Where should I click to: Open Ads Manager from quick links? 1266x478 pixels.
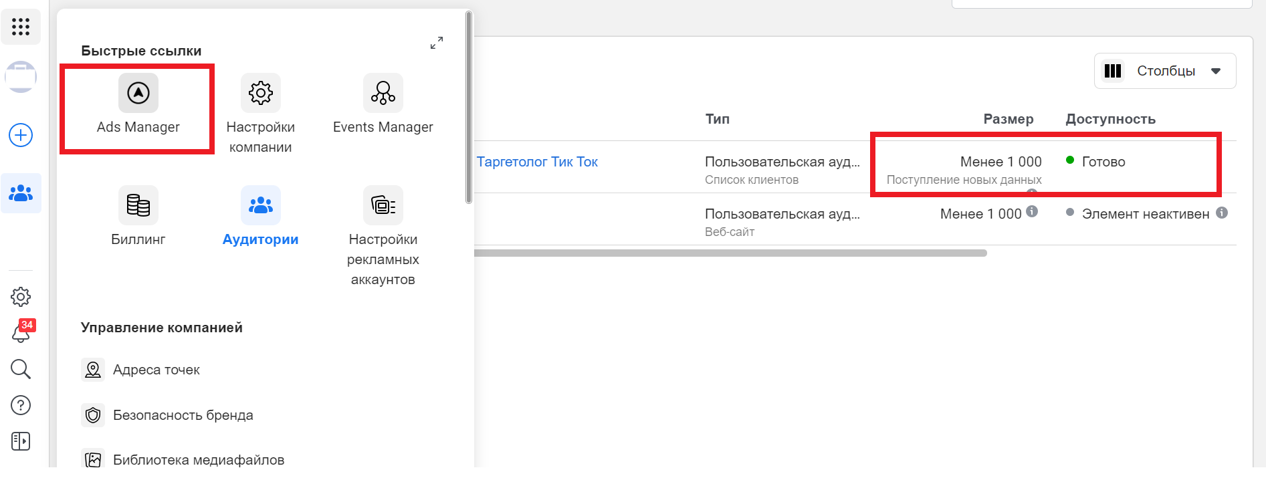pos(138,107)
